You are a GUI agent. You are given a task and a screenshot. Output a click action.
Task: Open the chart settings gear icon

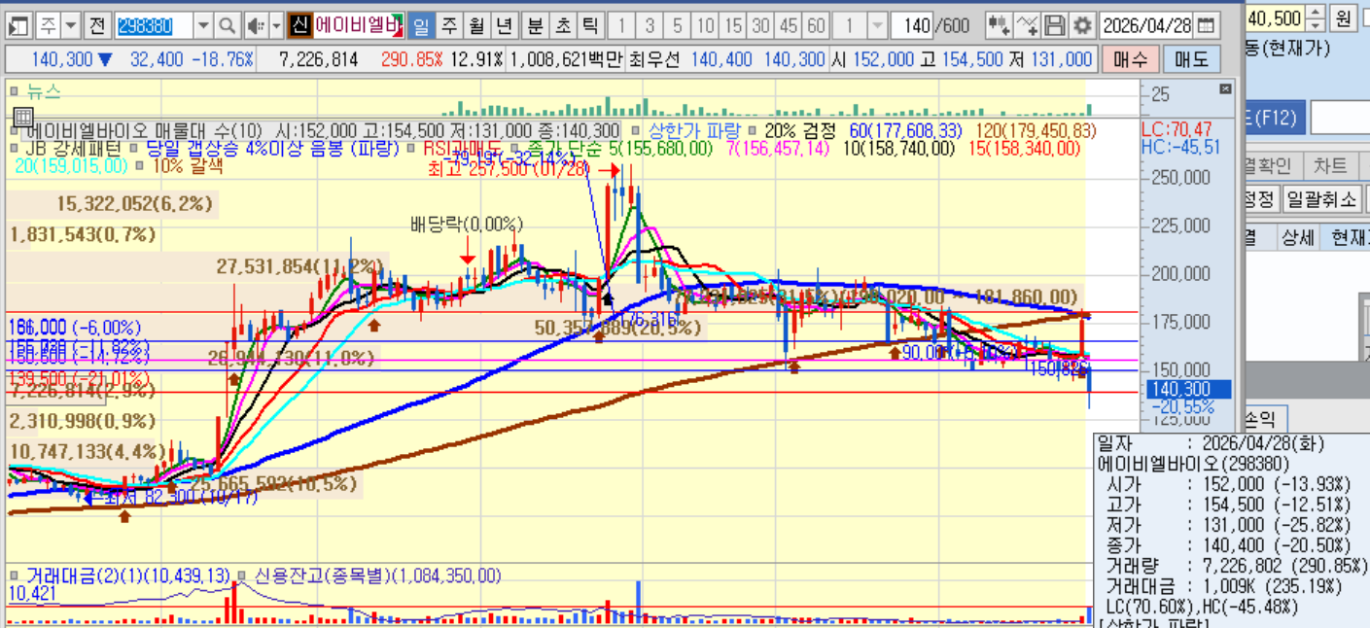[x=1083, y=25]
